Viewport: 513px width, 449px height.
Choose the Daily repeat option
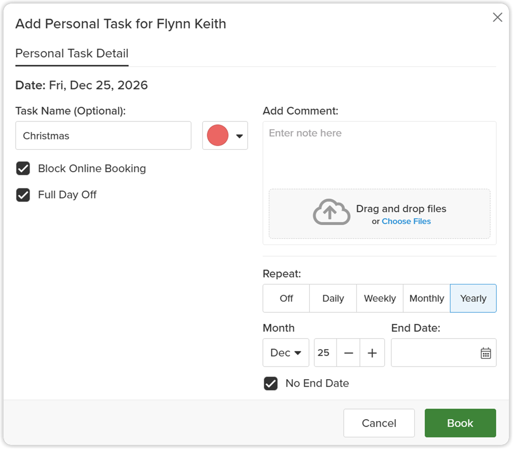tap(333, 298)
